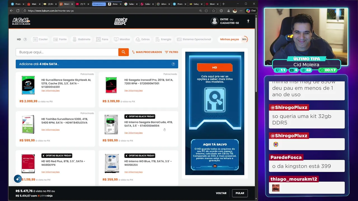Select the Extras step
358x201 pixels.
tap(142, 39)
